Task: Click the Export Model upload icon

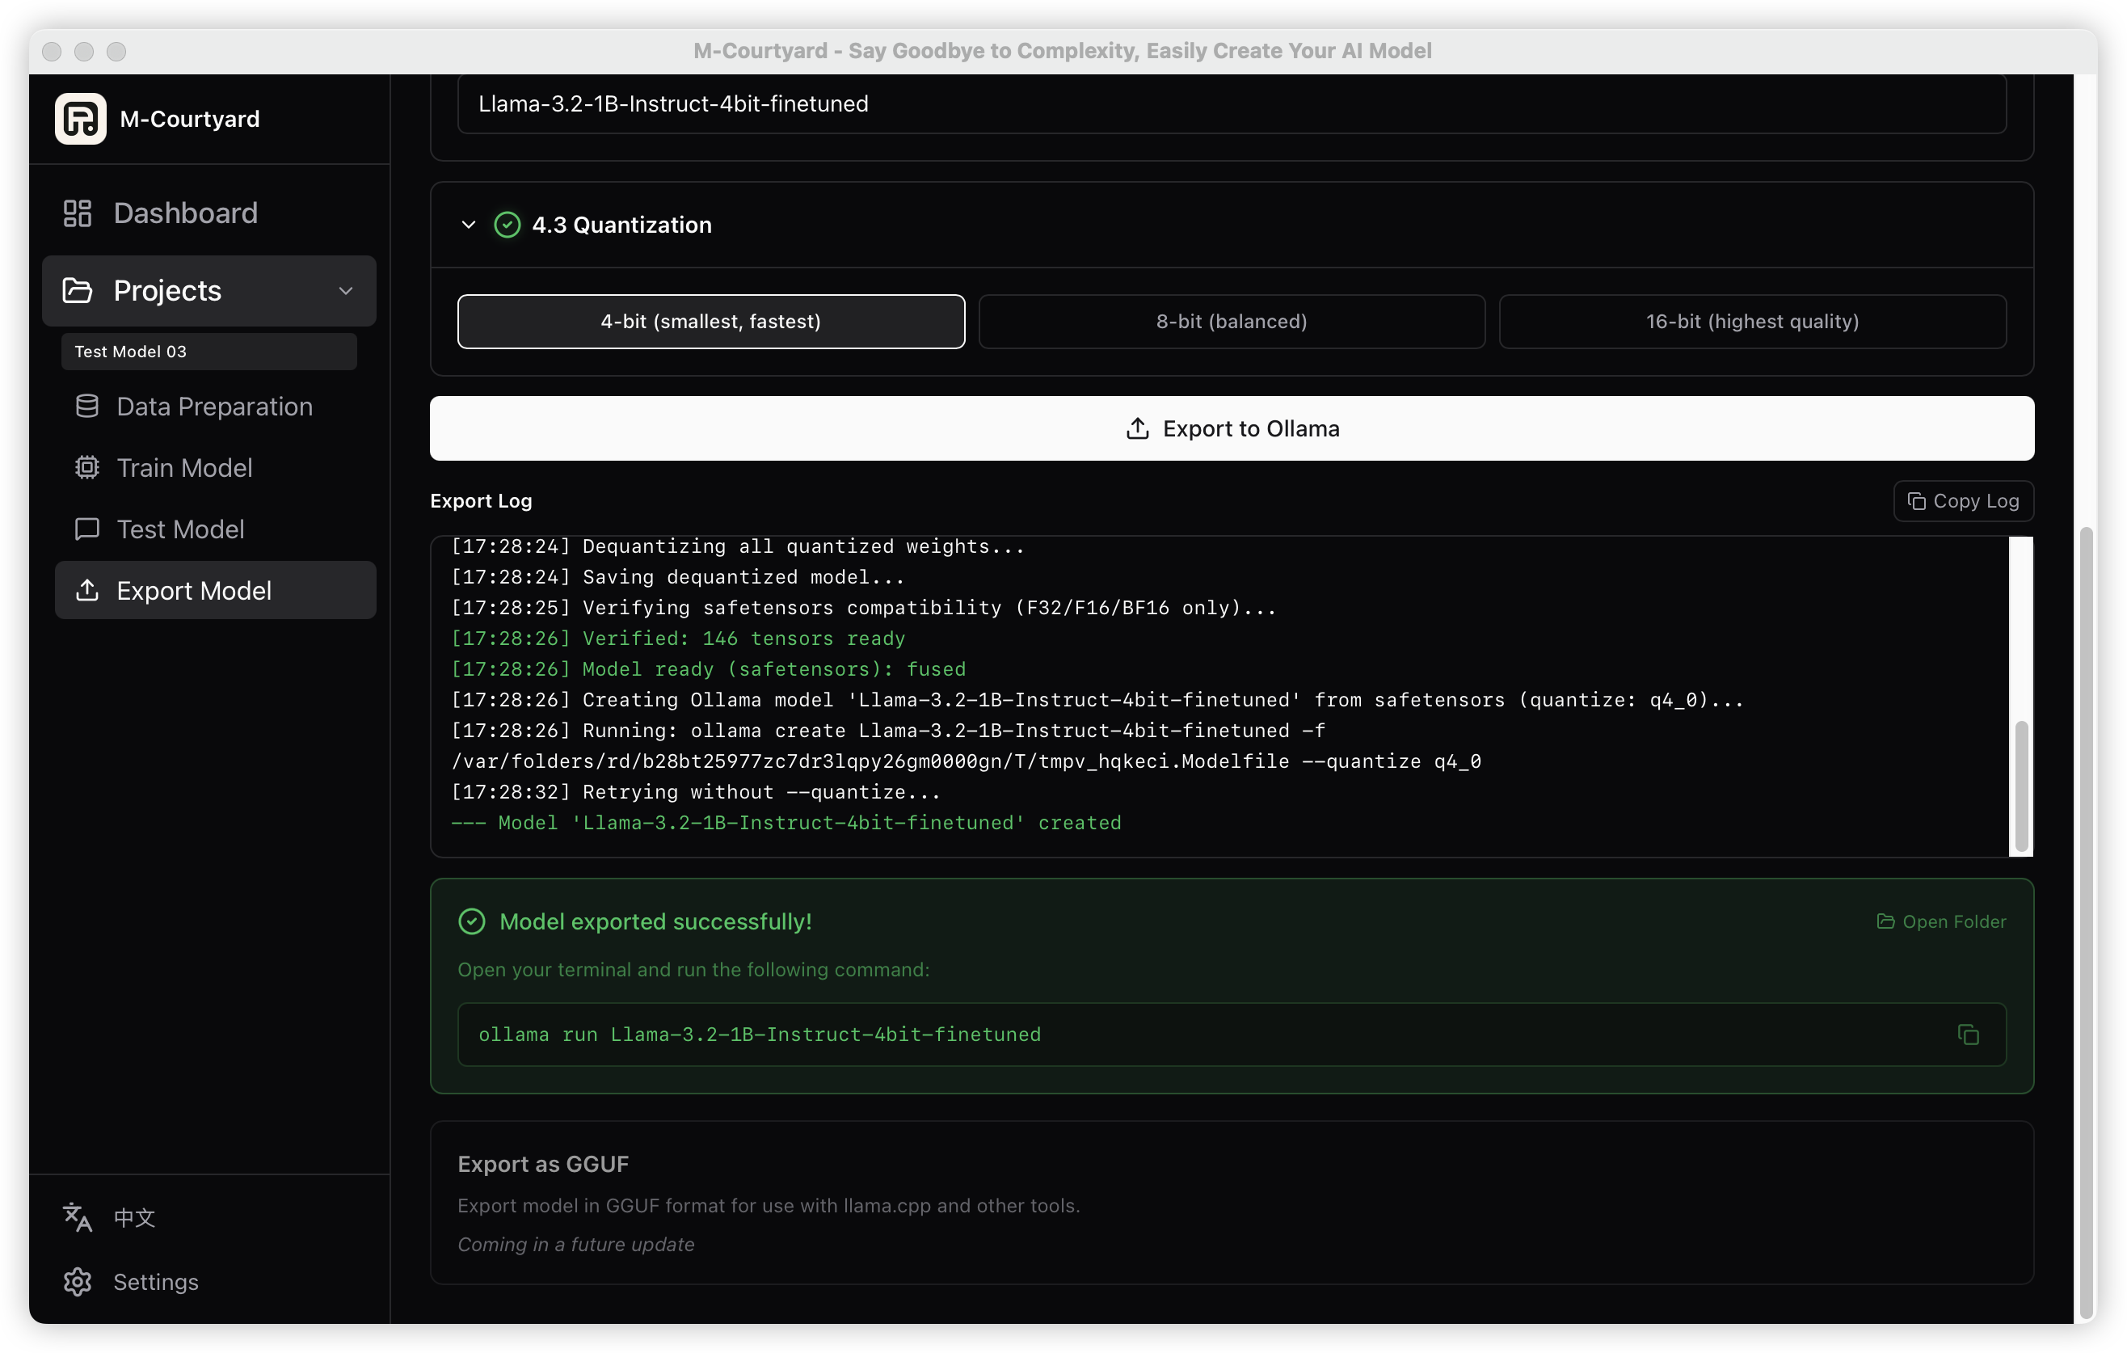Action: 86,590
